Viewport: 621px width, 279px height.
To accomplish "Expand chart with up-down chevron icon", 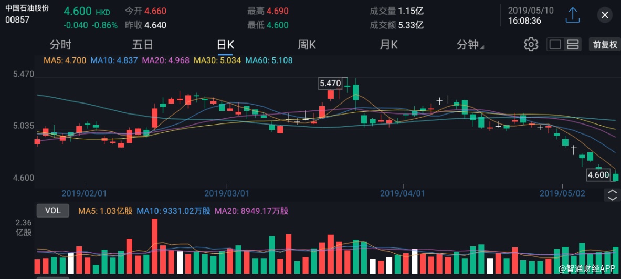I will [612, 195].
